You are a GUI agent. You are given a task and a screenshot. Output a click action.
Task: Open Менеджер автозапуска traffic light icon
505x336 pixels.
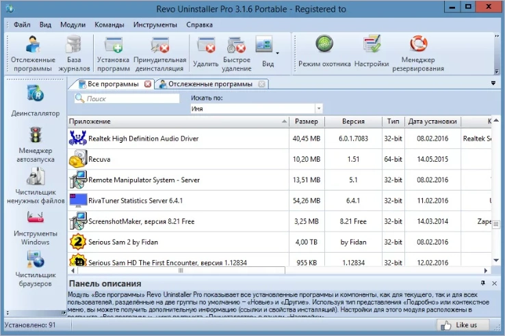[36, 135]
